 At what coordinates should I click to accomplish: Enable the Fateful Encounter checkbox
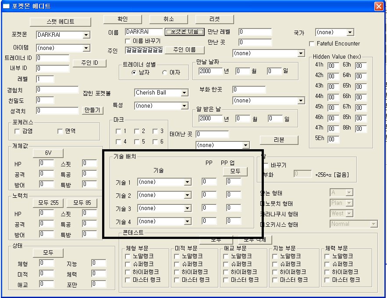[x=312, y=44]
